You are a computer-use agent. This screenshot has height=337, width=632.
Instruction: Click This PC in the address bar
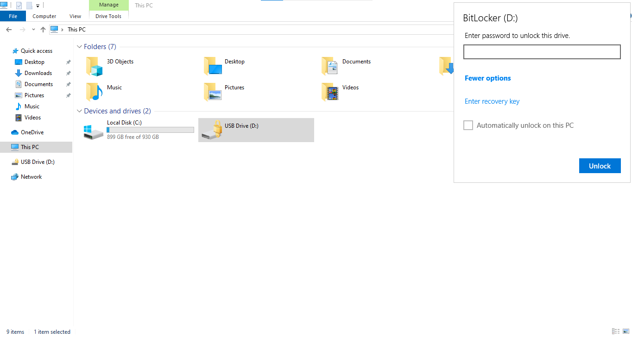[x=76, y=30]
